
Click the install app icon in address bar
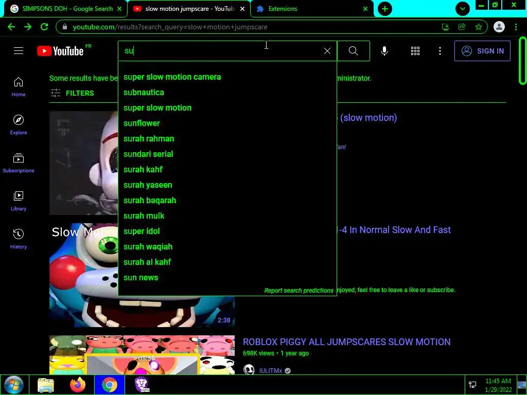(x=445, y=27)
